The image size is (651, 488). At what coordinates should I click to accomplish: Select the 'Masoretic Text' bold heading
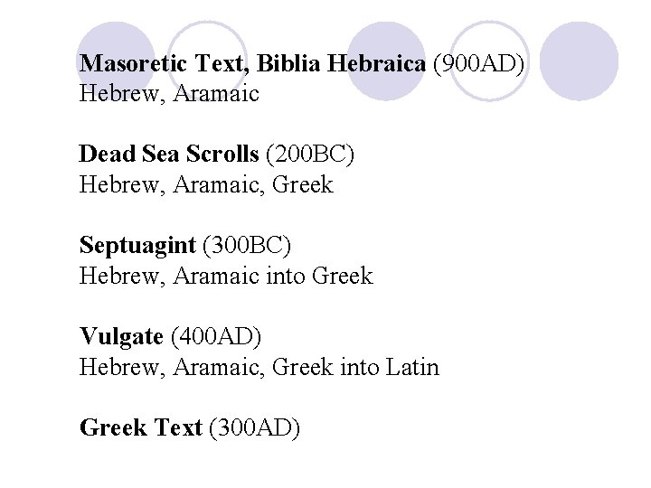pyautogui.click(x=163, y=64)
